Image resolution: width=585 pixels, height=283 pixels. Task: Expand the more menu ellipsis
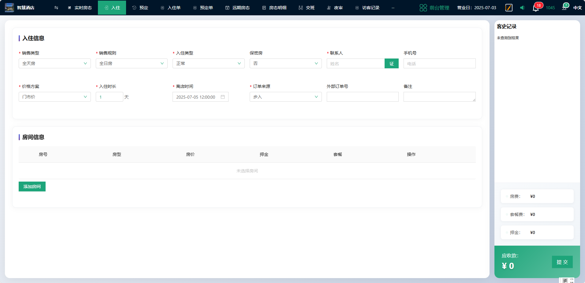[x=393, y=8]
